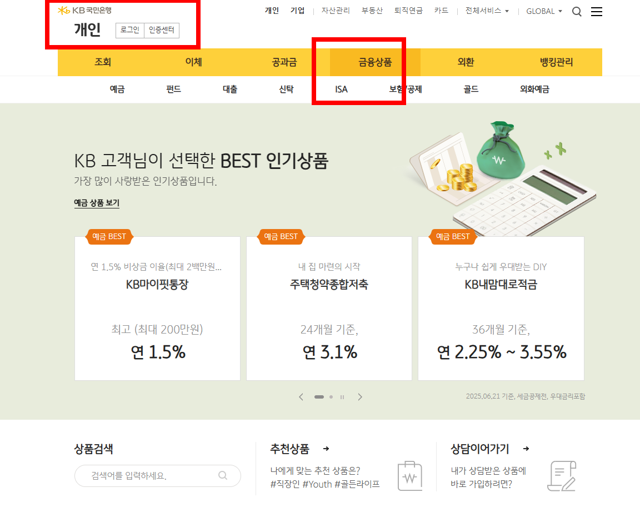Click the arrow next to 상담이어가기
Screen dimensions: 640x512
coord(526,449)
